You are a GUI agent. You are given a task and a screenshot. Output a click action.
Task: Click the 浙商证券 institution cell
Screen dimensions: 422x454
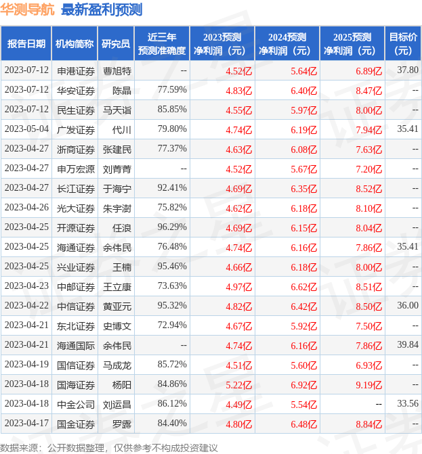[x=76, y=150]
